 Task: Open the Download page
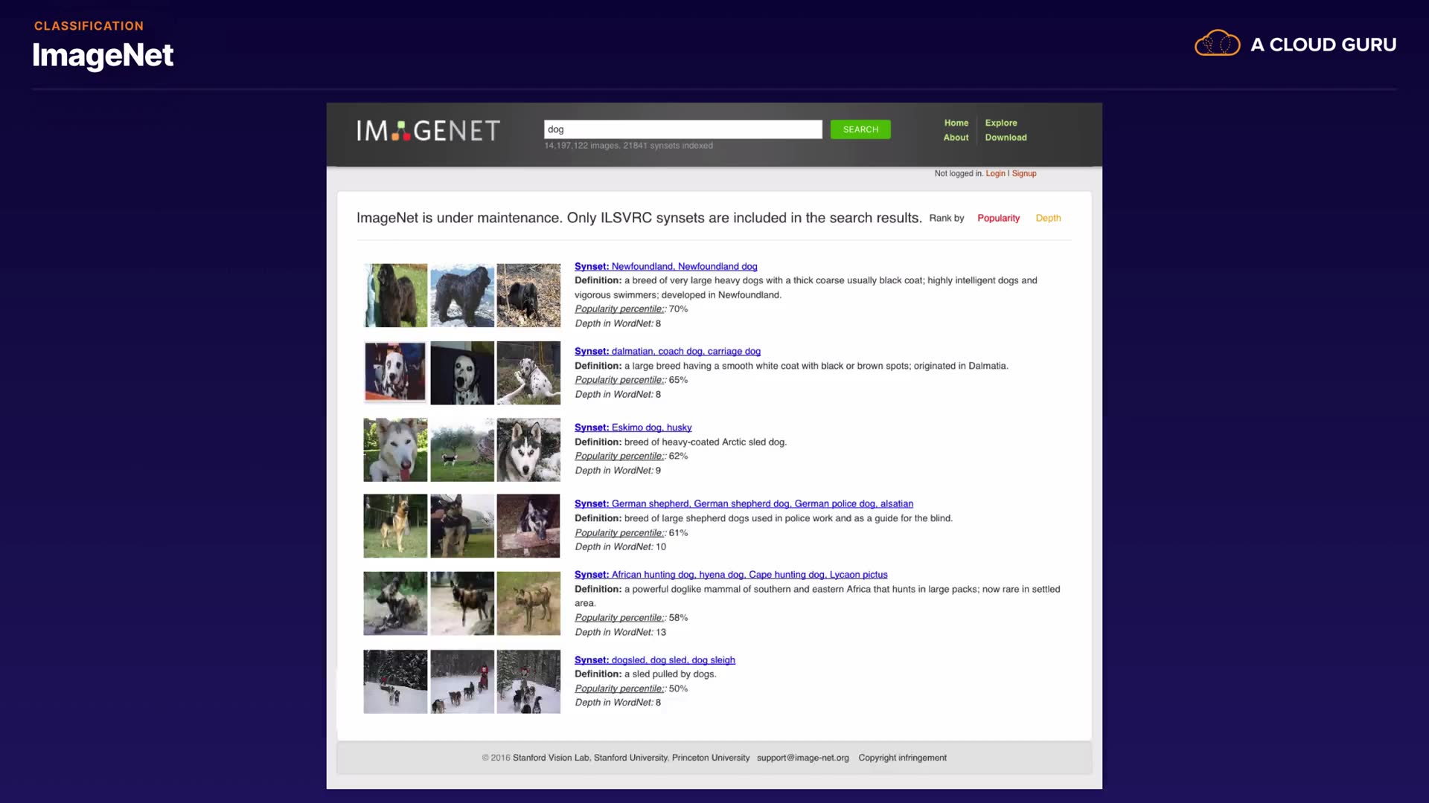point(1006,138)
